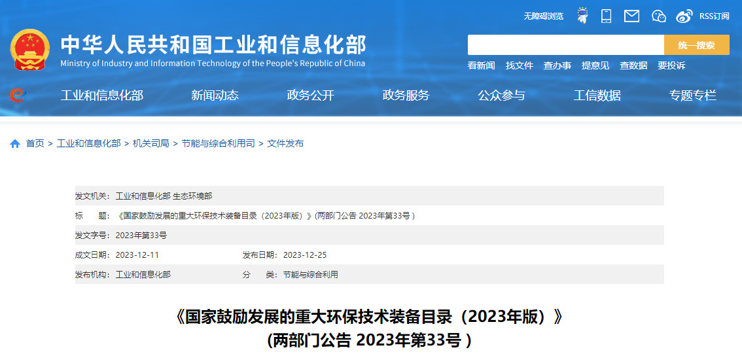
Task: Open the RSS订阅 link
Action: [714, 16]
